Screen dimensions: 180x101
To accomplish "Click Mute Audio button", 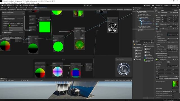I will tap(119, 81).
